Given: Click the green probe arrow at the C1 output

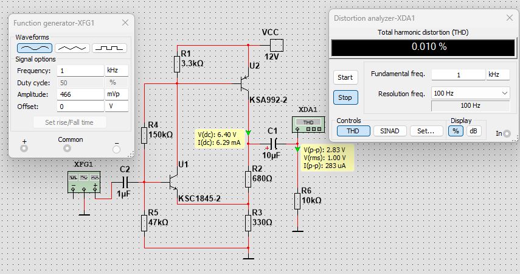Looking at the screenshot, I should coord(297,149).
